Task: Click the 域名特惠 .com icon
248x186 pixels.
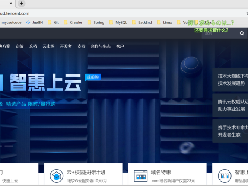Action: tap(141, 176)
